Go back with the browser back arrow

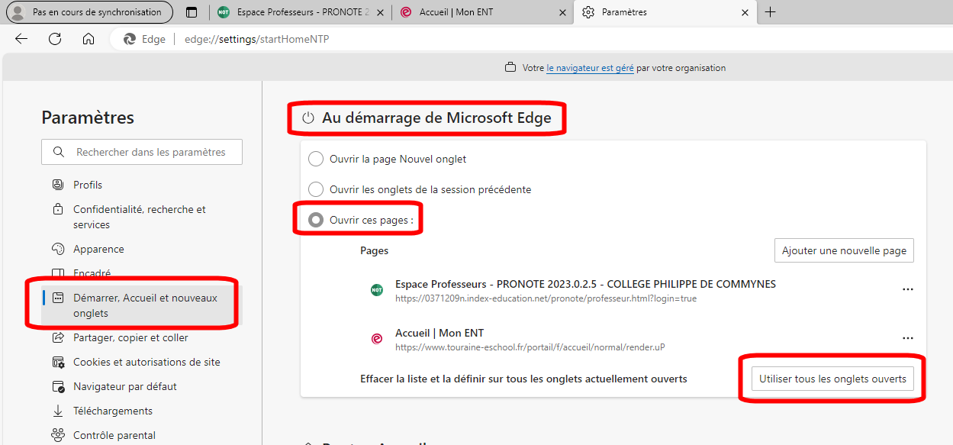click(21, 39)
